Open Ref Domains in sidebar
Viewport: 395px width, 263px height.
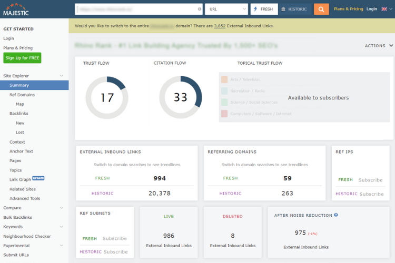click(x=22, y=95)
